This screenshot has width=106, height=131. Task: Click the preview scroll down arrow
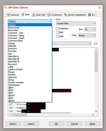(x=96, y=111)
